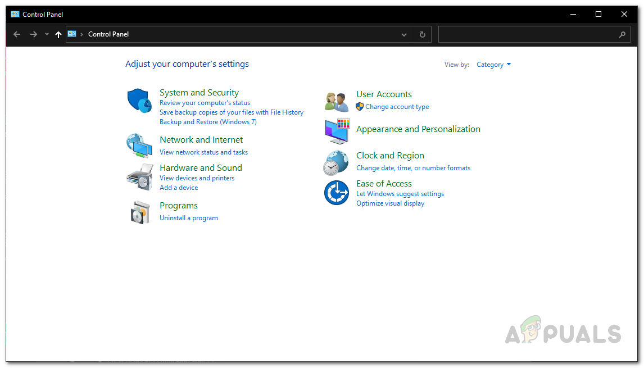Click the back navigation arrow
Screen dimensions: 644x368
point(17,34)
